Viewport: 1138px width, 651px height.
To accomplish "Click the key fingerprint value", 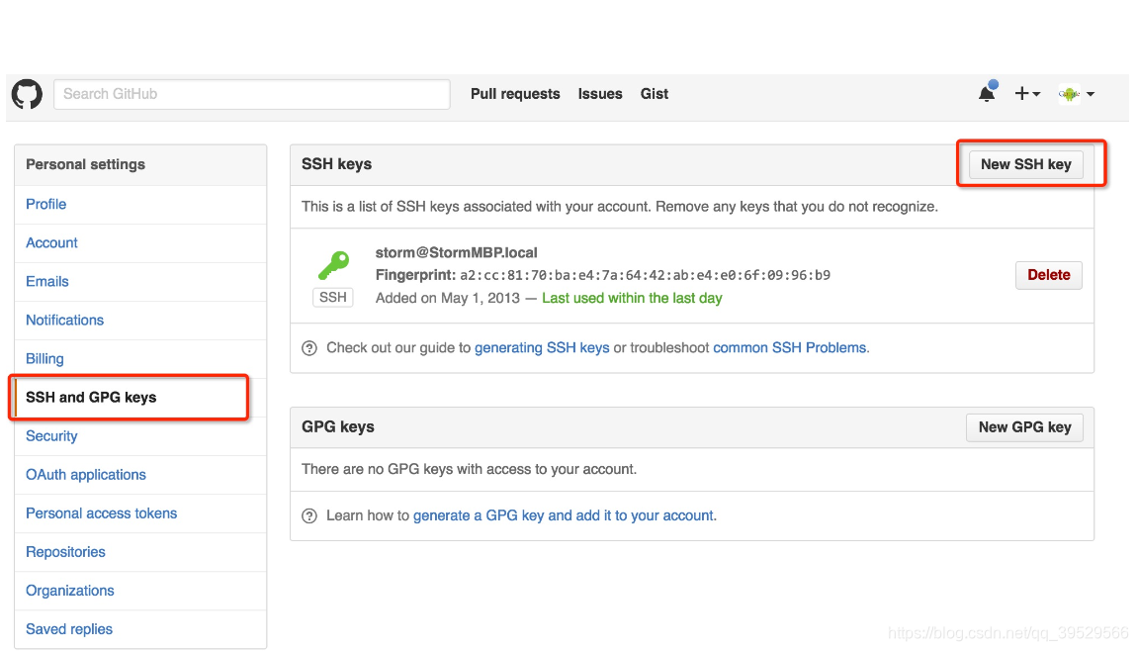I will [645, 275].
